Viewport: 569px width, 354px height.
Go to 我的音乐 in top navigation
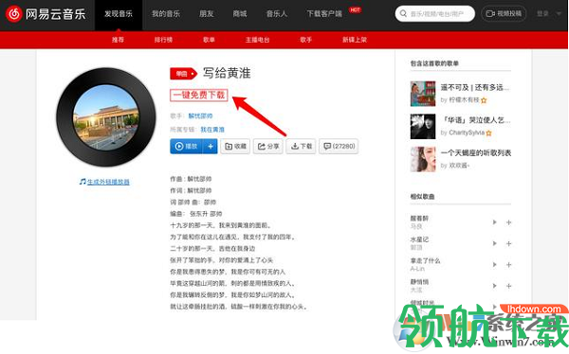[x=166, y=14]
